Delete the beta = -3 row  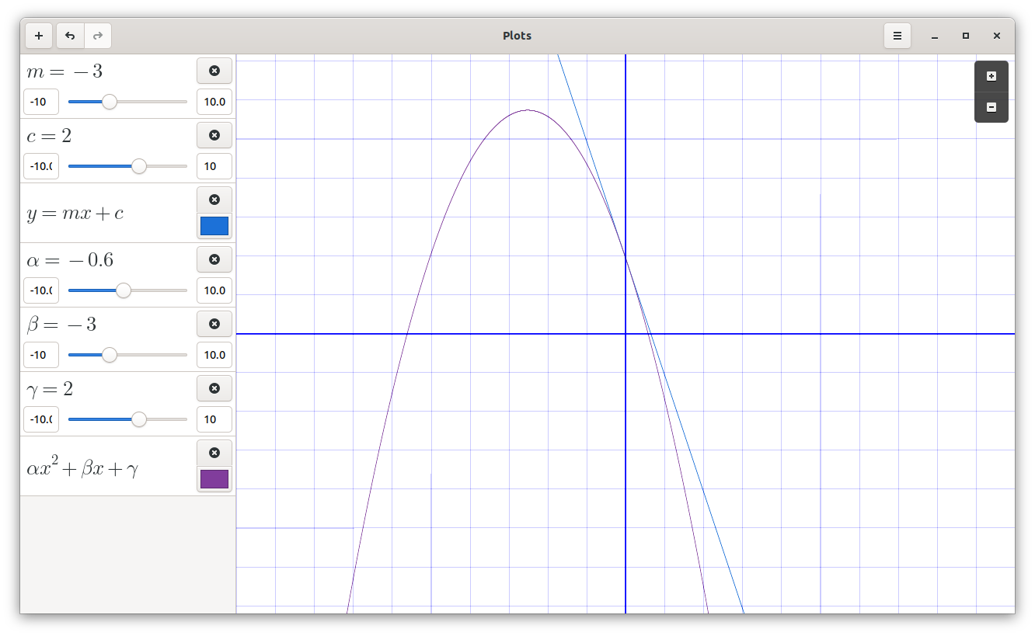[214, 324]
